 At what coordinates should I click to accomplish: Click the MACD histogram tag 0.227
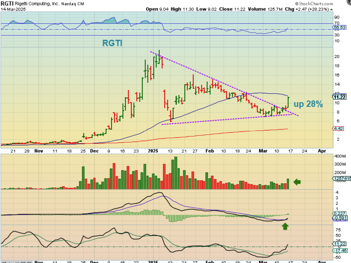click(339, 213)
